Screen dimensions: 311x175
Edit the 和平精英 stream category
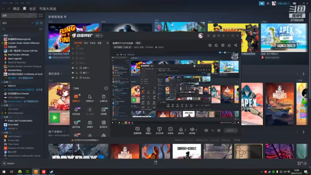[122, 47]
